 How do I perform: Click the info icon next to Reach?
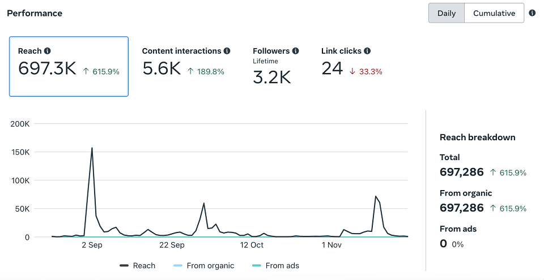tap(47, 51)
